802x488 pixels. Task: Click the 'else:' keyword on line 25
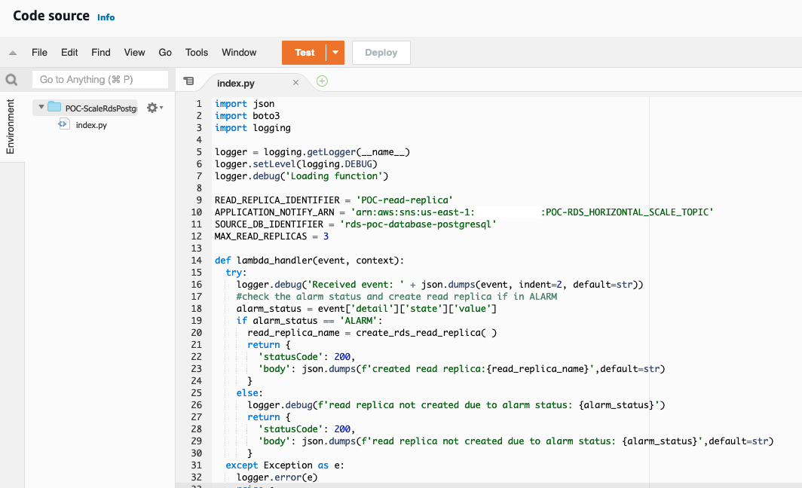point(249,393)
